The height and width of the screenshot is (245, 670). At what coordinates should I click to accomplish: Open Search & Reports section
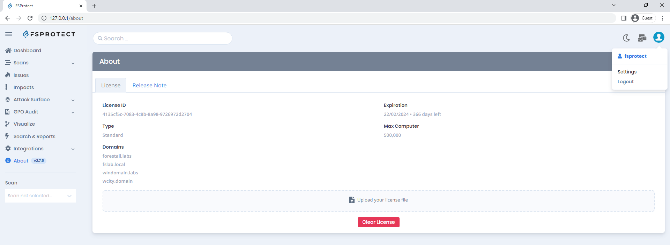tap(34, 136)
